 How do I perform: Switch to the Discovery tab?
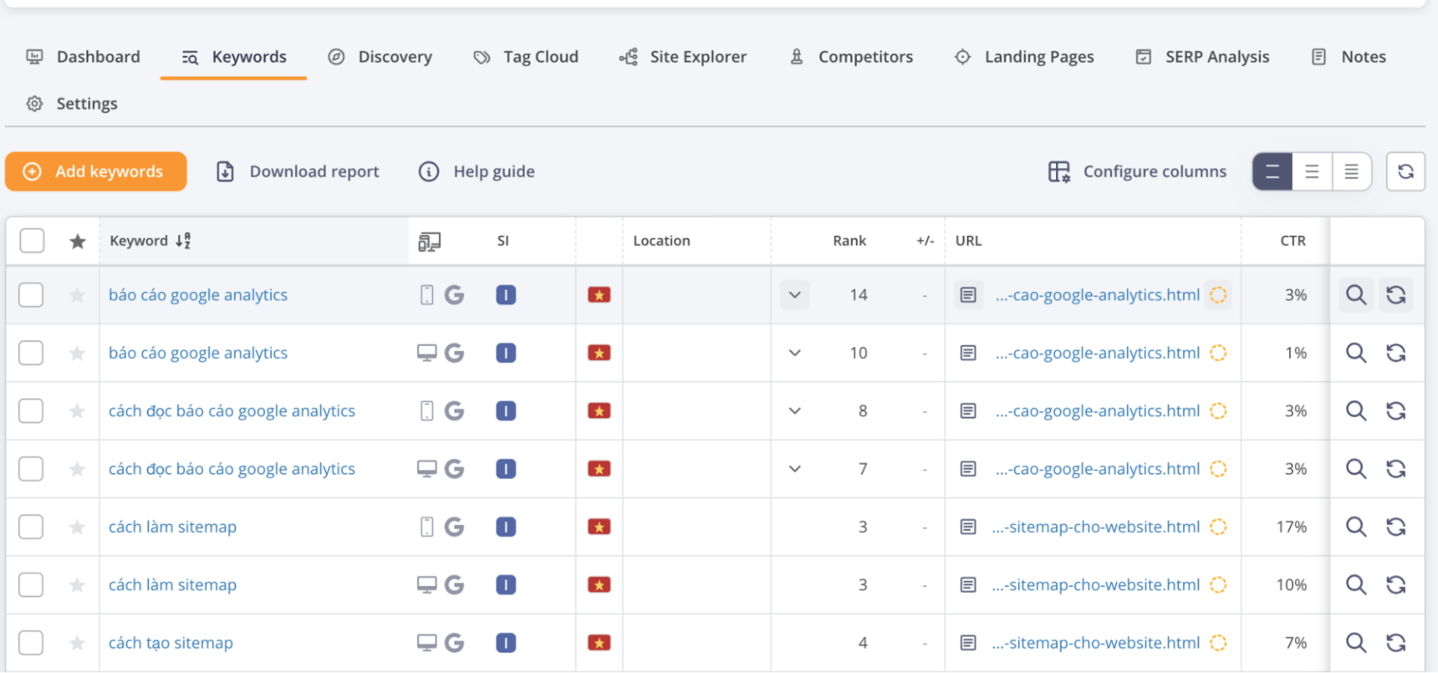[x=380, y=57]
